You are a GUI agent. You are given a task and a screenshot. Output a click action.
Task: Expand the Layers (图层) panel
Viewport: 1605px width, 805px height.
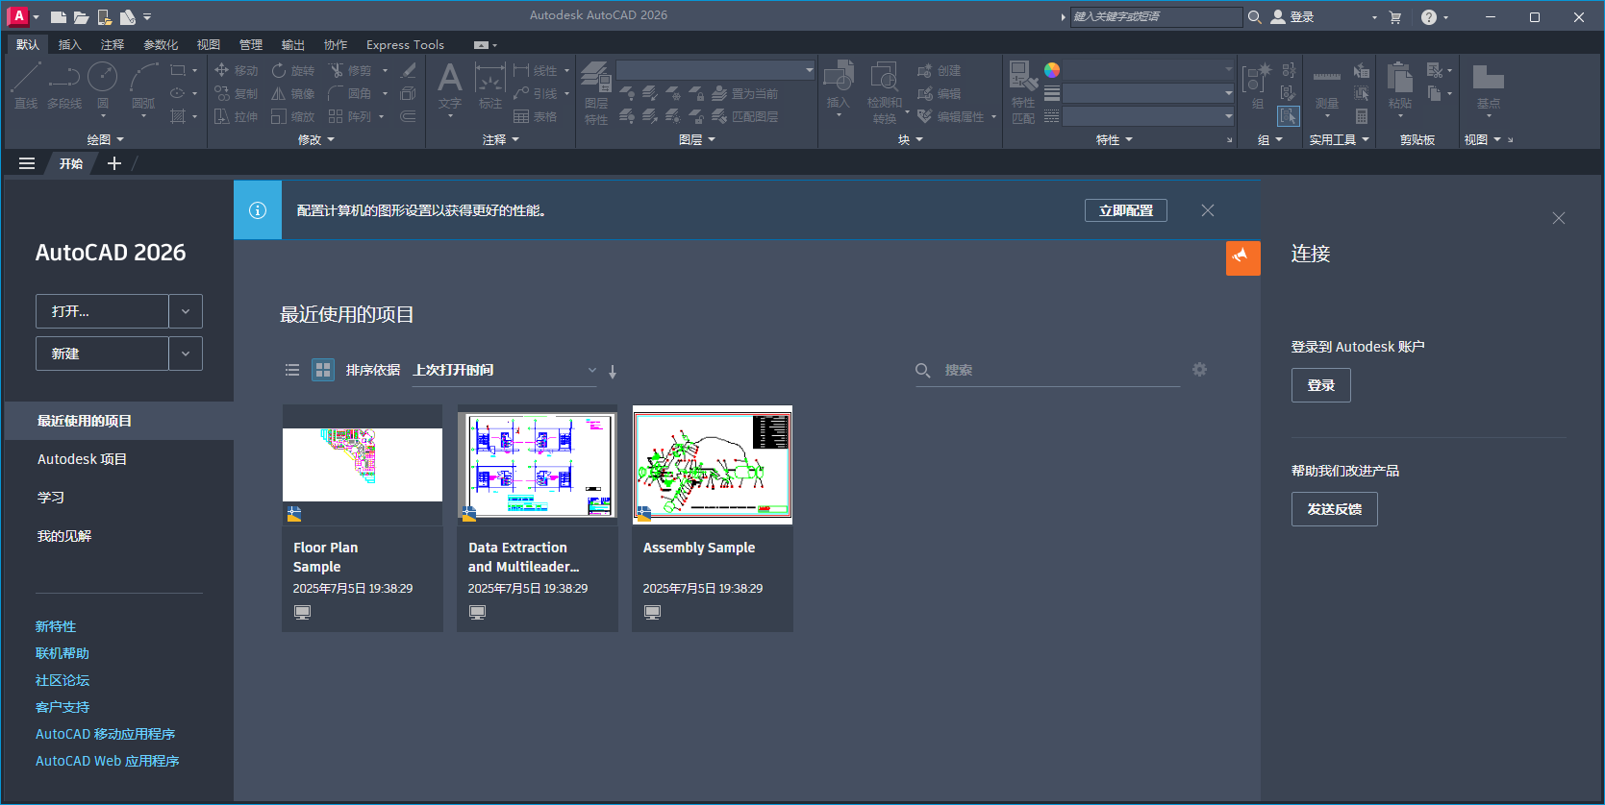coord(697,140)
